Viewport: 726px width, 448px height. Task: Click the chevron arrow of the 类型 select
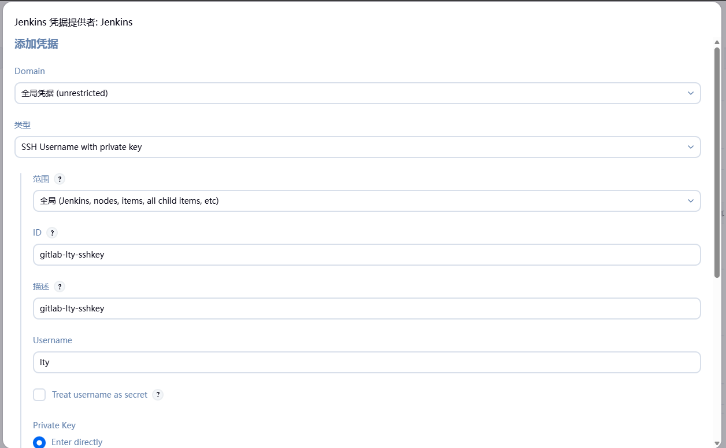691,147
